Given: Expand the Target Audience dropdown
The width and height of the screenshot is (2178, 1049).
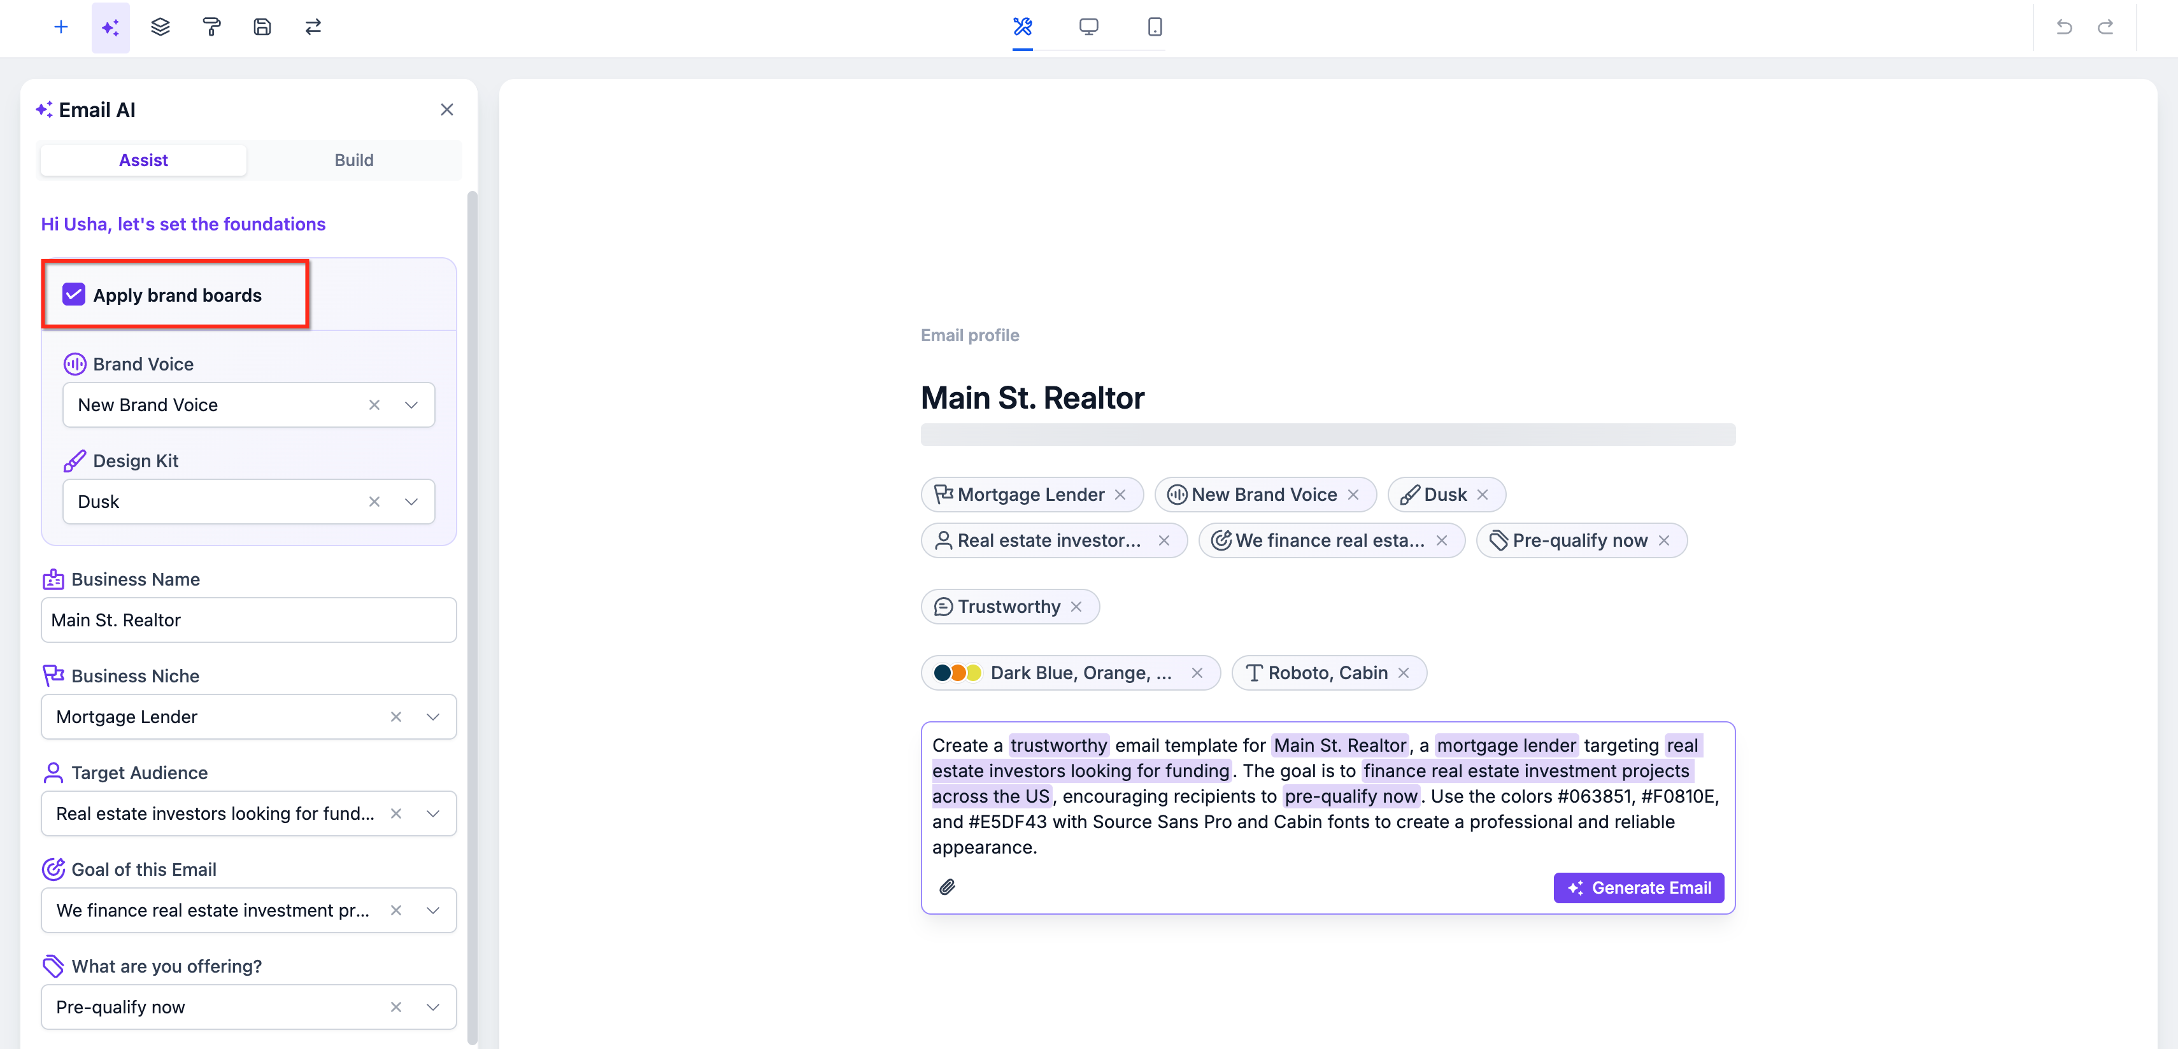Looking at the screenshot, I should tap(433, 814).
